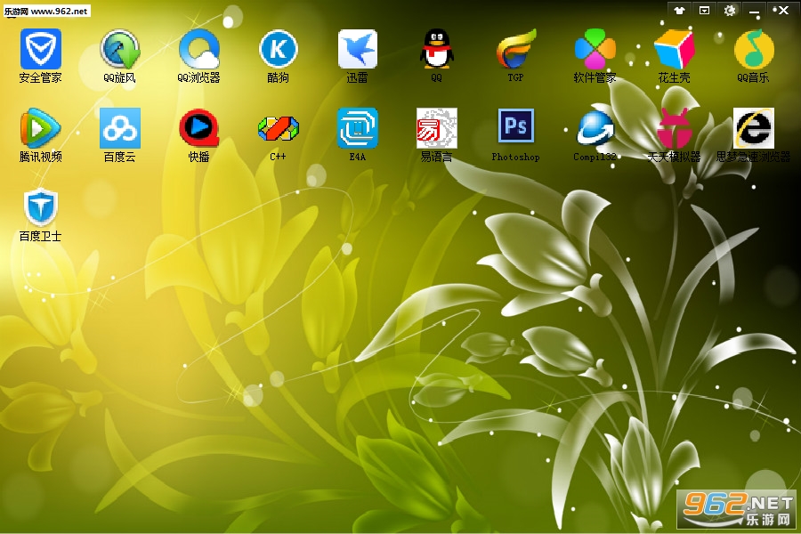Screen dimensions: 801x534
Task: Launch the 花生壳 cube icon
Action: pos(675,49)
